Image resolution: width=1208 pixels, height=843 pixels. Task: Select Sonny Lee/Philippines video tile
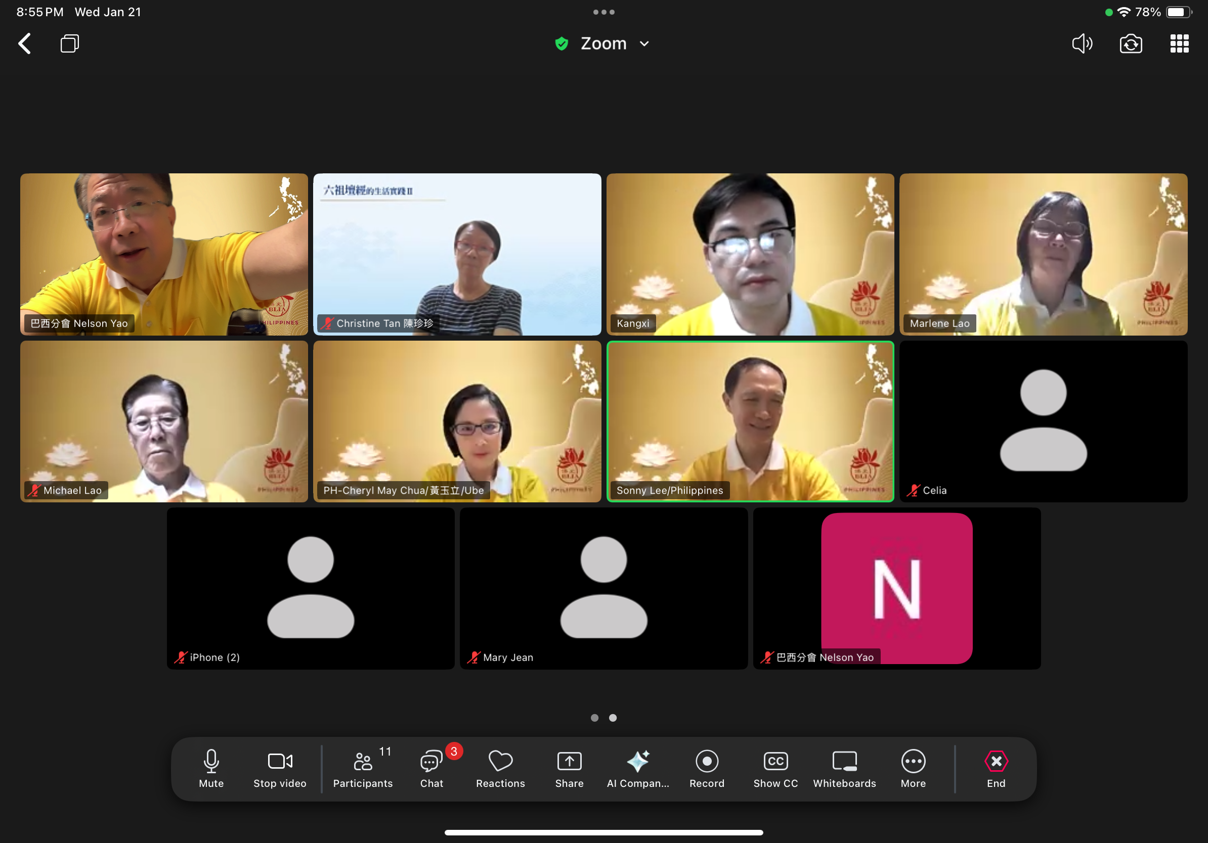pos(750,421)
